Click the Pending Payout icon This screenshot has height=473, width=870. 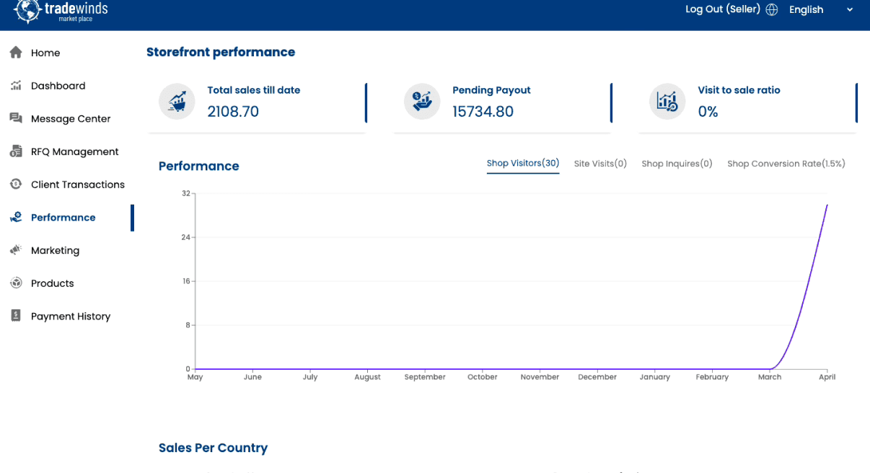[x=422, y=102]
